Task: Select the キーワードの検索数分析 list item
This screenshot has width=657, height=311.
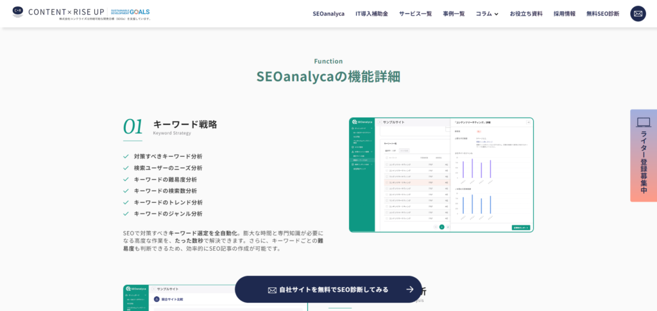Action: 166,191
